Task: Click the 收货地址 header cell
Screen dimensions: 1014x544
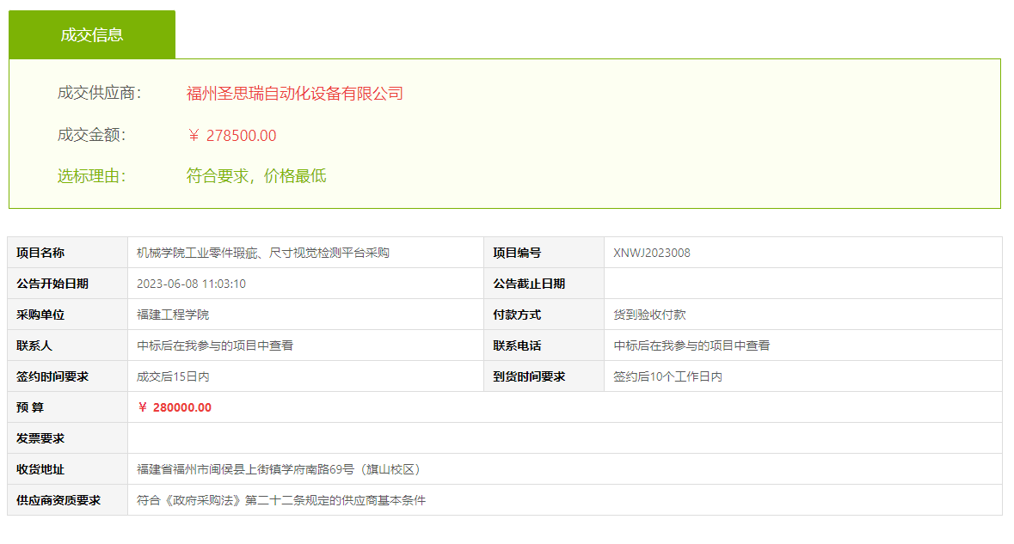Action: (68, 470)
